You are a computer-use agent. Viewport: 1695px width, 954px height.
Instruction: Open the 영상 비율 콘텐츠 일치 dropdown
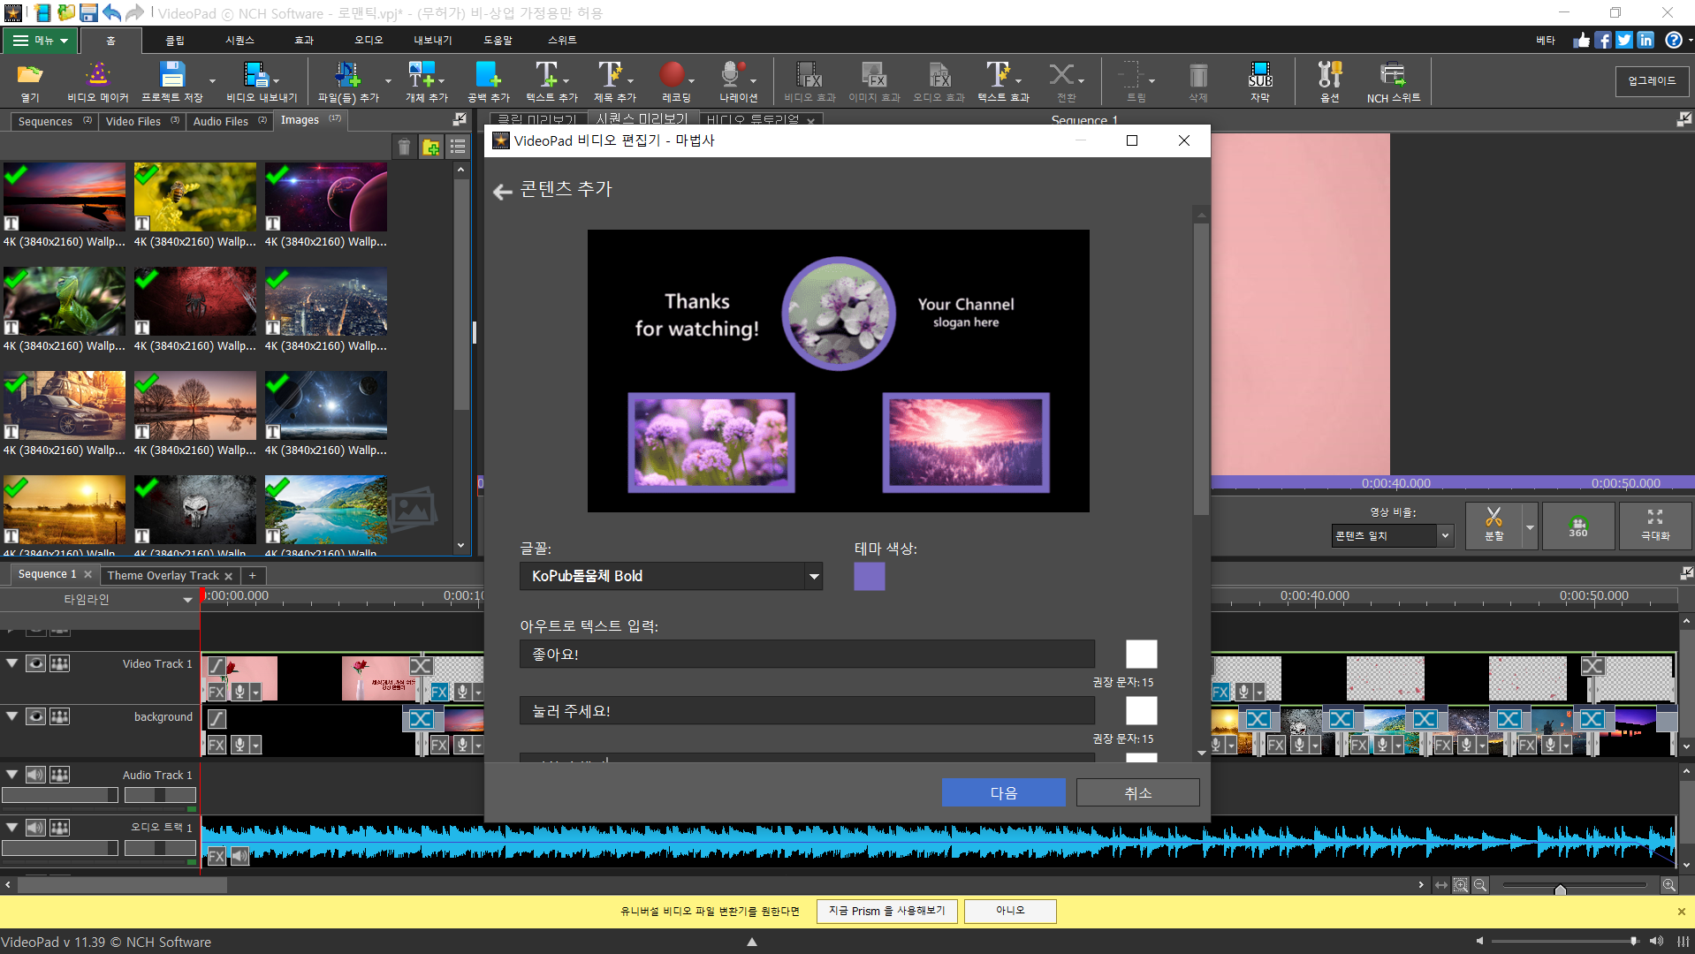pyautogui.click(x=1392, y=535)
